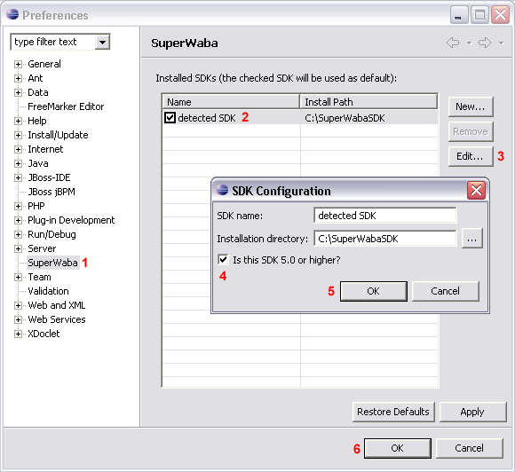Screen dimensions: 515x472
Task: Click into the SDK name field
Action: (385, 216)
